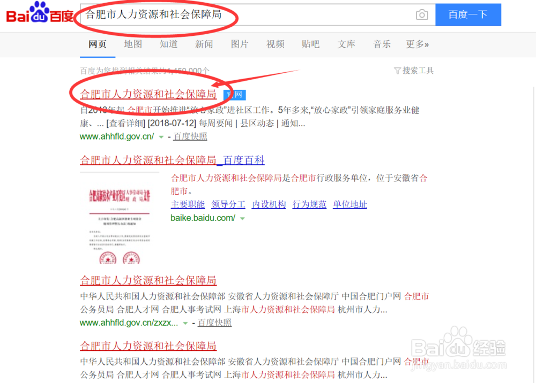This screenshot has height=383, width=536.
Task: Switch to 图片 tab
Action: click(240, 44)
